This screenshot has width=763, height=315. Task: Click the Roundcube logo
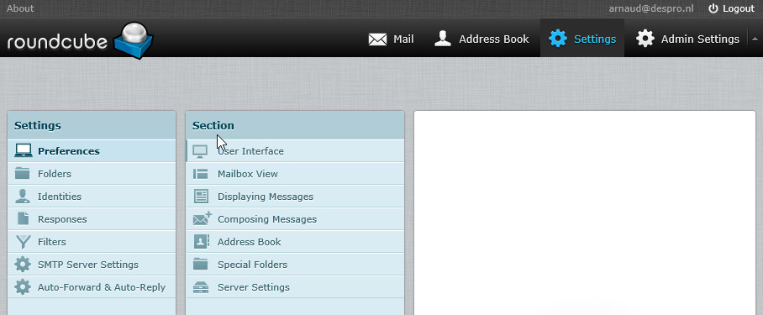(x=81, y=41)
